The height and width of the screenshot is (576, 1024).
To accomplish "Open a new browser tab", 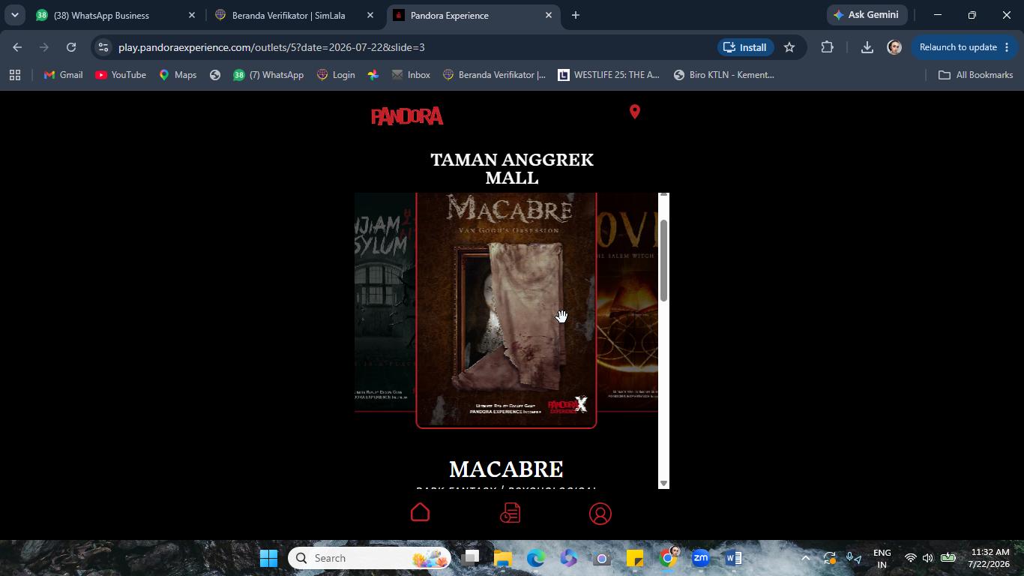I will coord(576,15).
